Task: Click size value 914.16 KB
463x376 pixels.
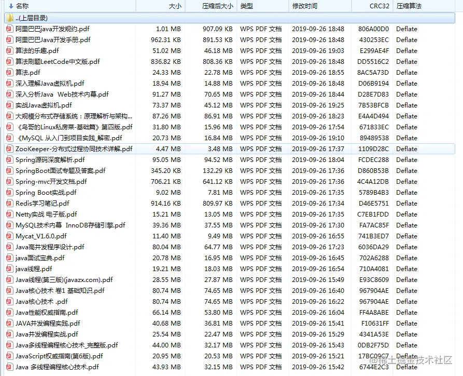Action: click(166, 204)
